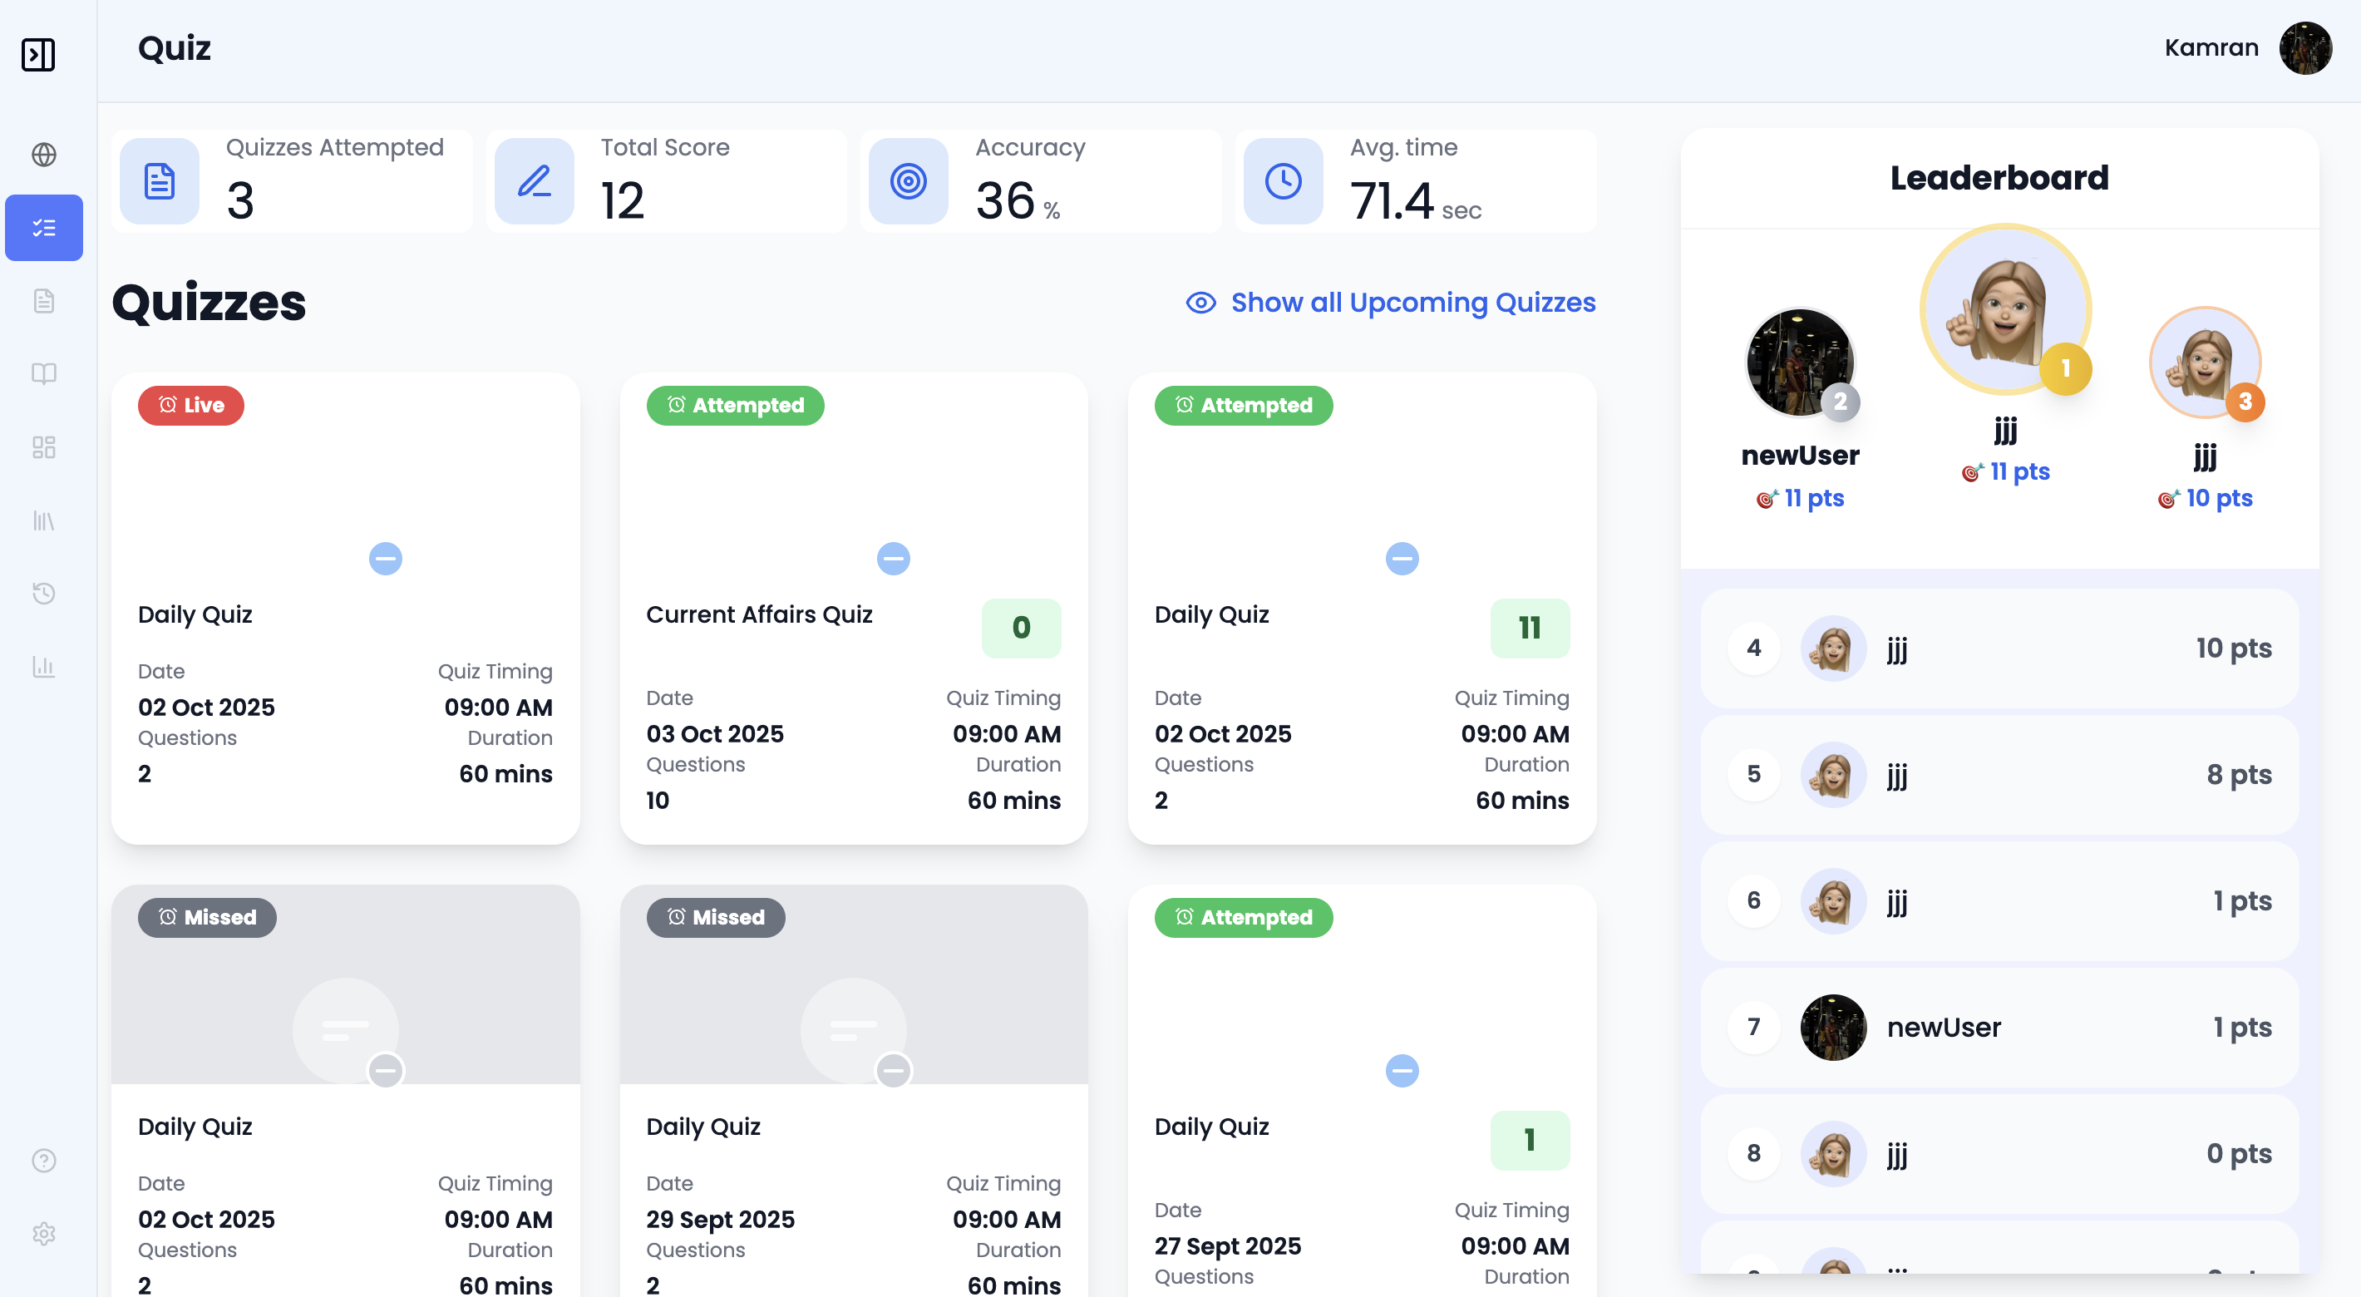Open the book study icon in sidebar

click(43, 373)
